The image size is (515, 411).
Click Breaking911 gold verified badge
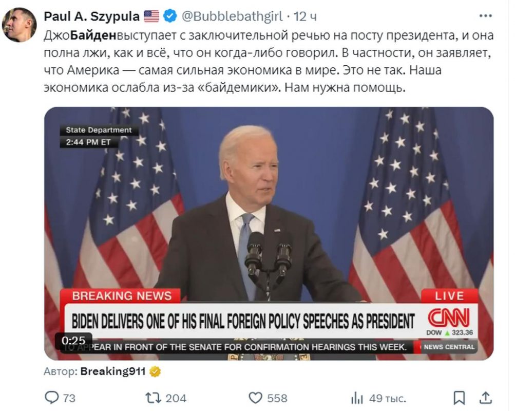[x=155, y=371]
